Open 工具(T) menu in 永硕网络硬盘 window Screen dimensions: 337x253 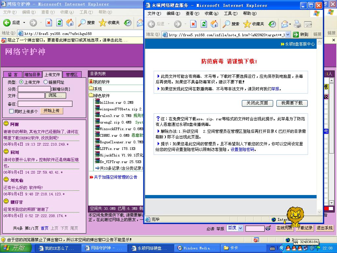[x=231, y=13]
